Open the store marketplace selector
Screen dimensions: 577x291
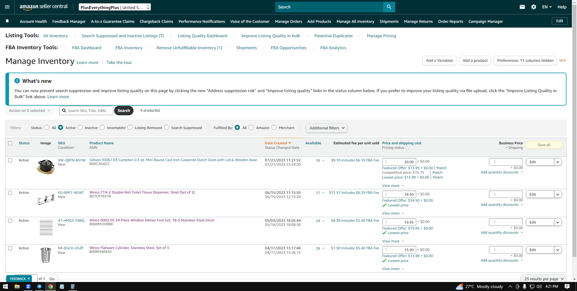point(115,7)
